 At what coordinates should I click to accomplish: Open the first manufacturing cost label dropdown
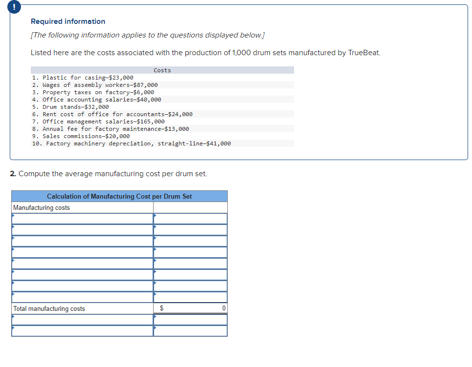coord(83,219)
